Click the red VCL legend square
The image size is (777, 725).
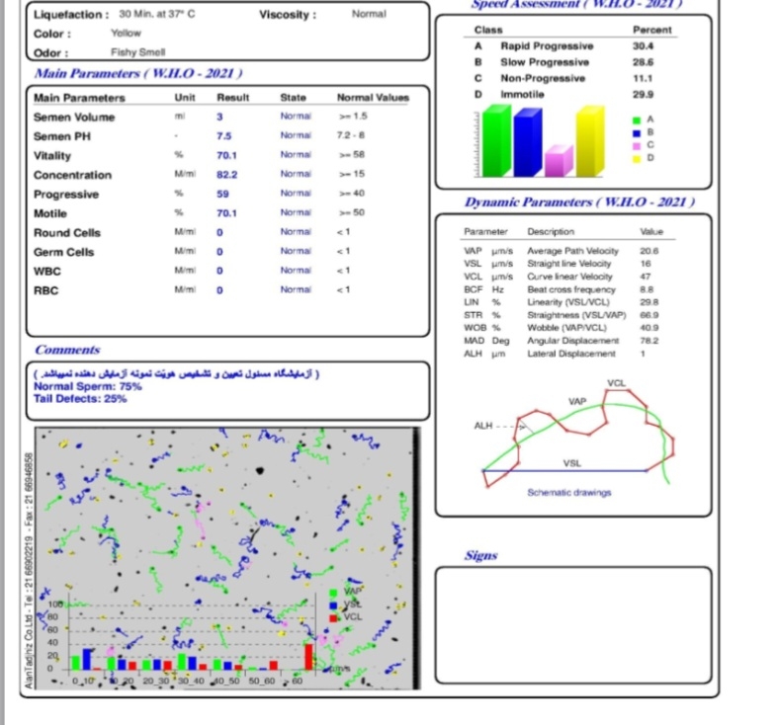click(x=333, y=617)
